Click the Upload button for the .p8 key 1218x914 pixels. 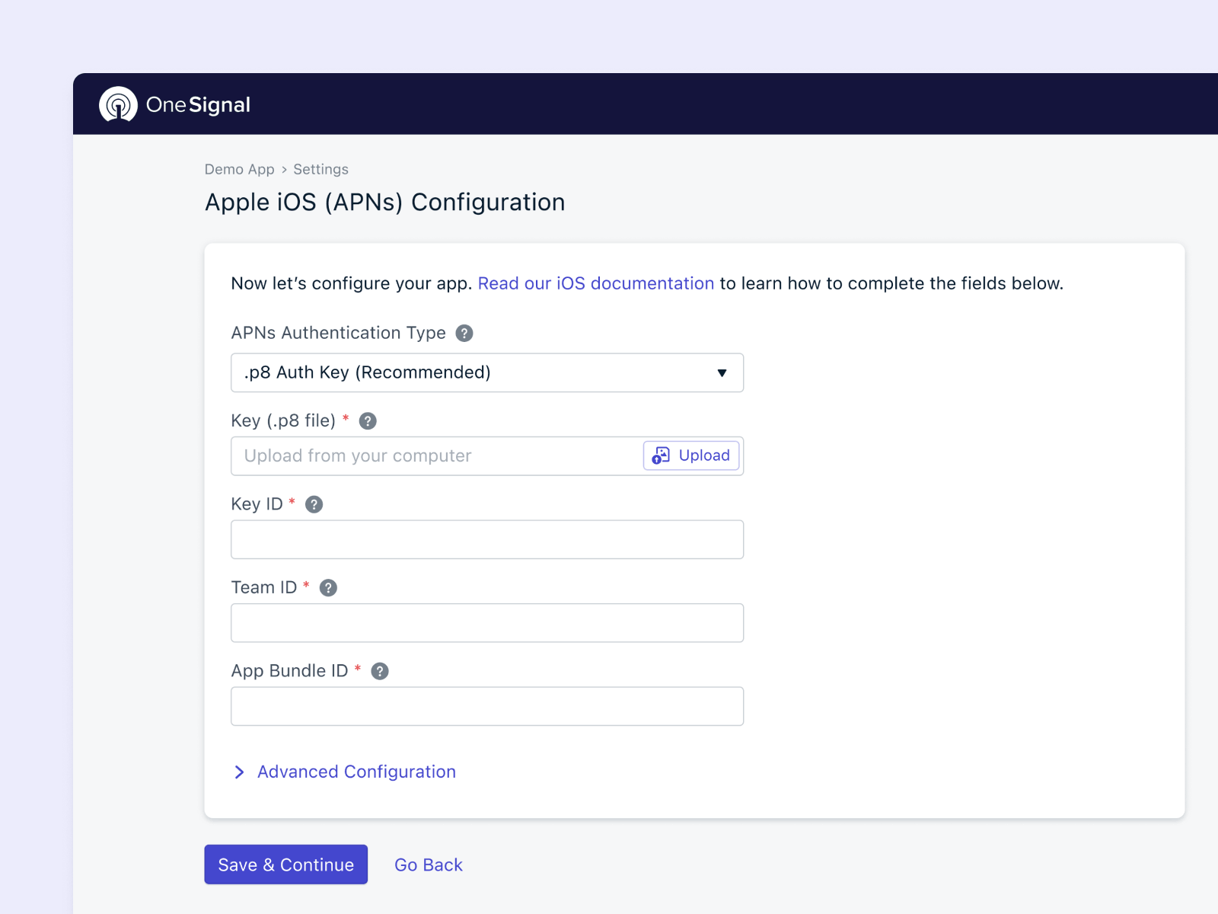click(x=690, y=455)
